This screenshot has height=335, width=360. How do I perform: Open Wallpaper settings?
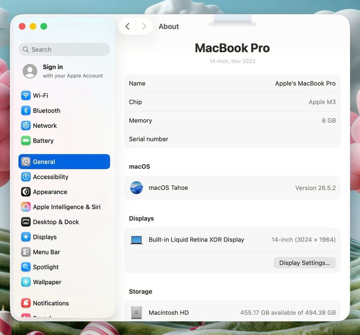[x=64, y=282]
